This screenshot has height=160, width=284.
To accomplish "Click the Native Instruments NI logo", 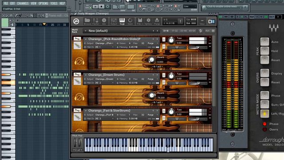I will [211, 22].
